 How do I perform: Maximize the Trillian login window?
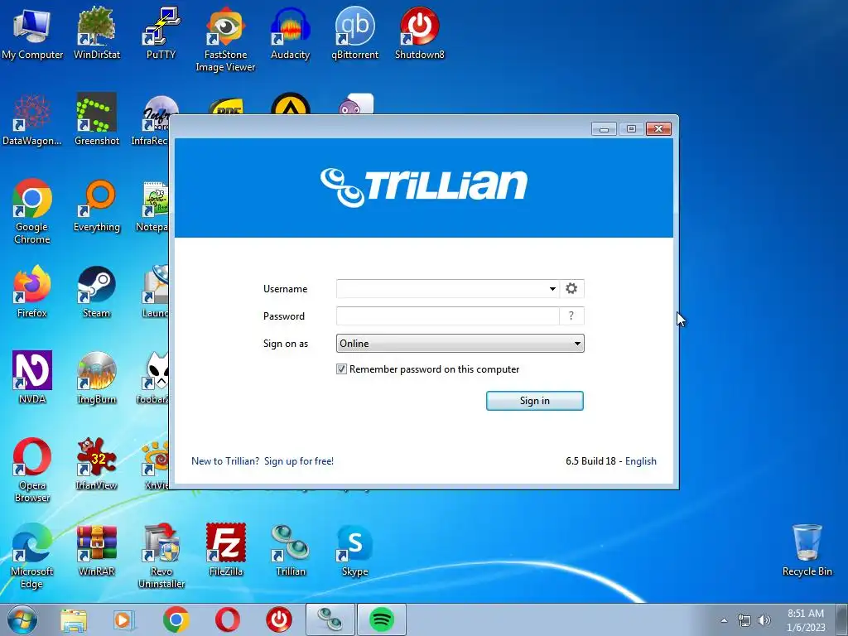(x=630, y=128)
